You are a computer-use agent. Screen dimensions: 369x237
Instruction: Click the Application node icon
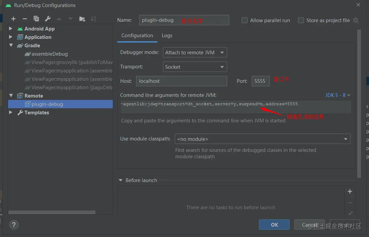pos(20,37)
